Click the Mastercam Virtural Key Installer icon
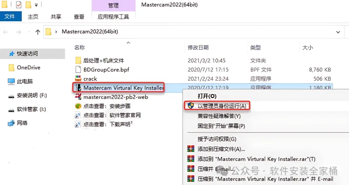 (x=78, y=88)
